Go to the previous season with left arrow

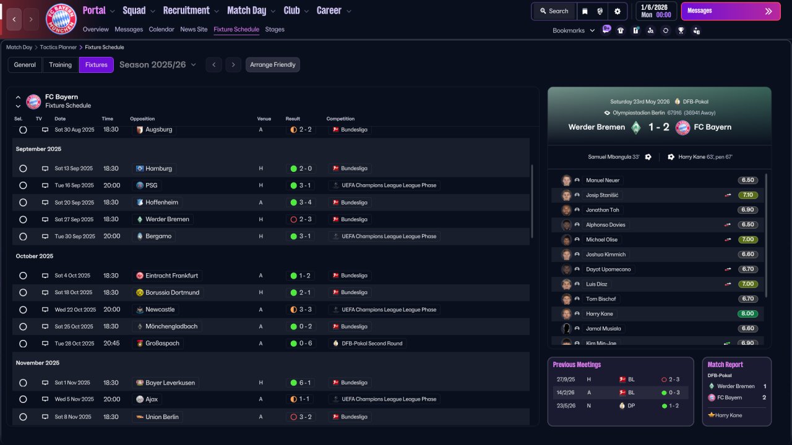tap(213, 65)
